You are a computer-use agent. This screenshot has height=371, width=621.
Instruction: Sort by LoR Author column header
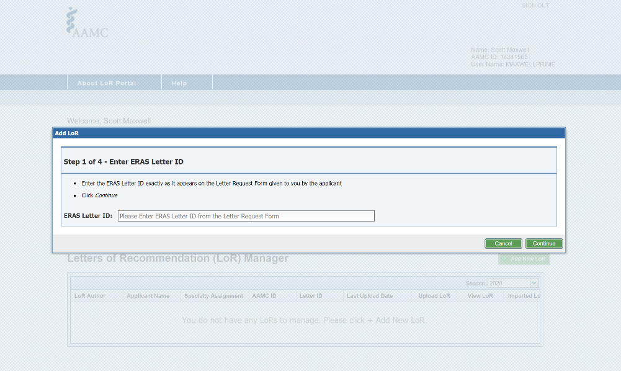[90, 296]
